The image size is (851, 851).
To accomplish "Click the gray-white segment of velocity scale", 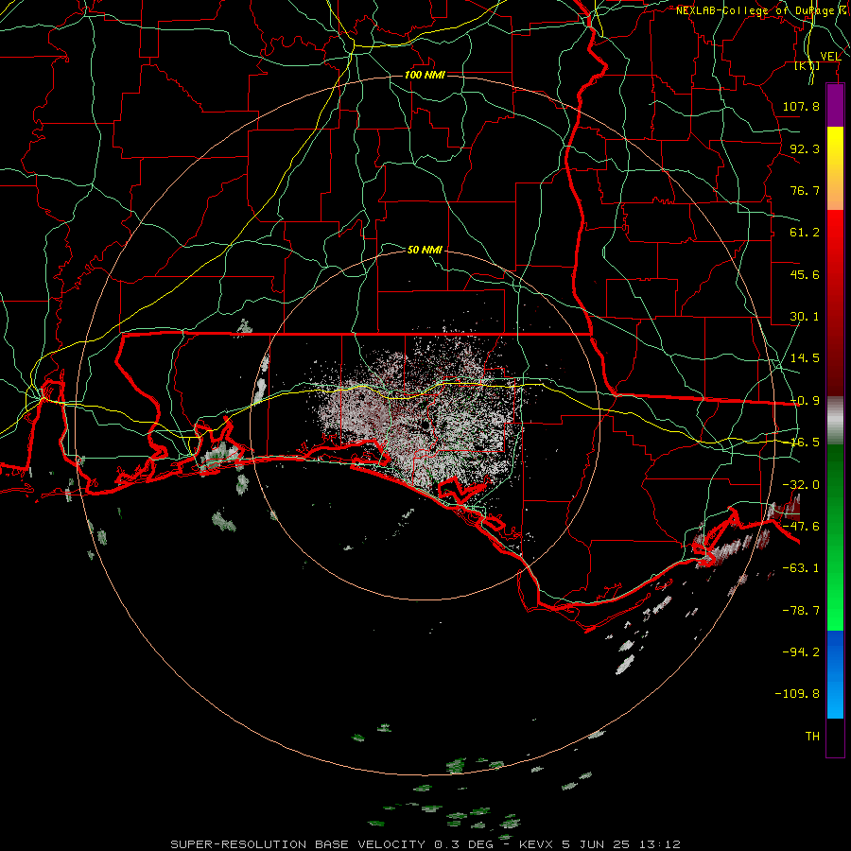I will 835,421.
